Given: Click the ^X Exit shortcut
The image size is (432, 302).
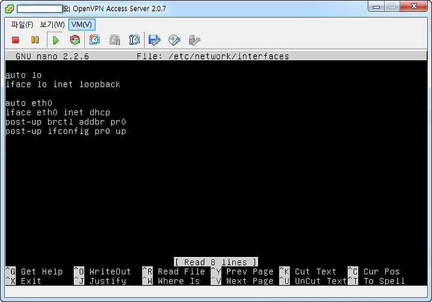Looking at the screenshot, I should [23, 281].
